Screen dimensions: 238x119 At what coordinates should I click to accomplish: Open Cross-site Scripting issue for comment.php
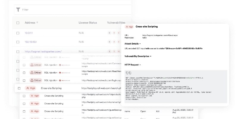[54, 104]
